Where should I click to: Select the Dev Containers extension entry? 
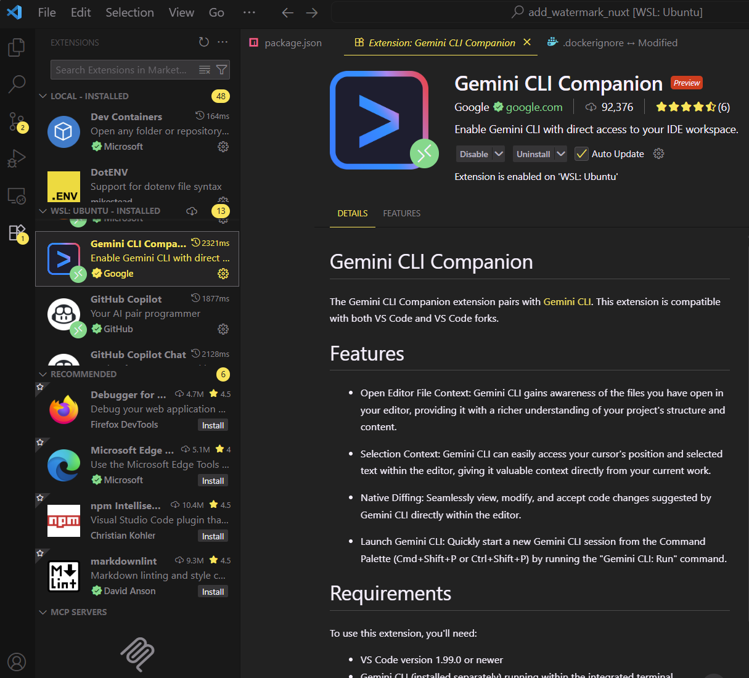pyautogui.click(x=137, y=132)
